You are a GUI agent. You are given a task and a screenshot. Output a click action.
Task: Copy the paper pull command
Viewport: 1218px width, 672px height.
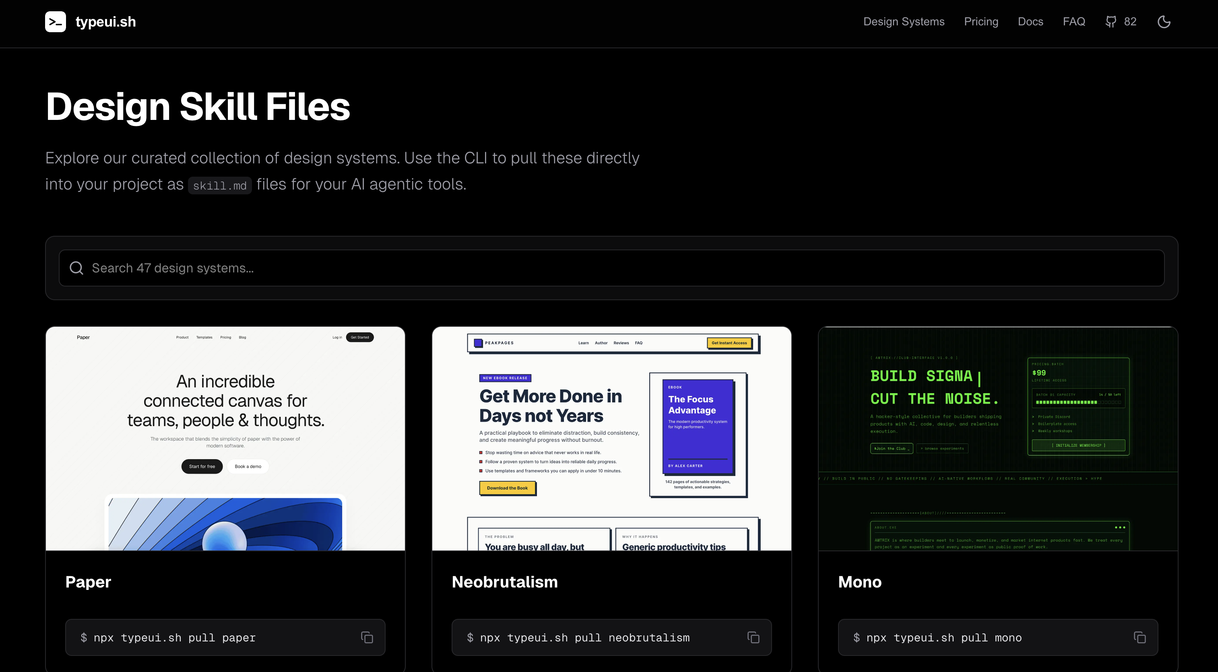(367, 637)
